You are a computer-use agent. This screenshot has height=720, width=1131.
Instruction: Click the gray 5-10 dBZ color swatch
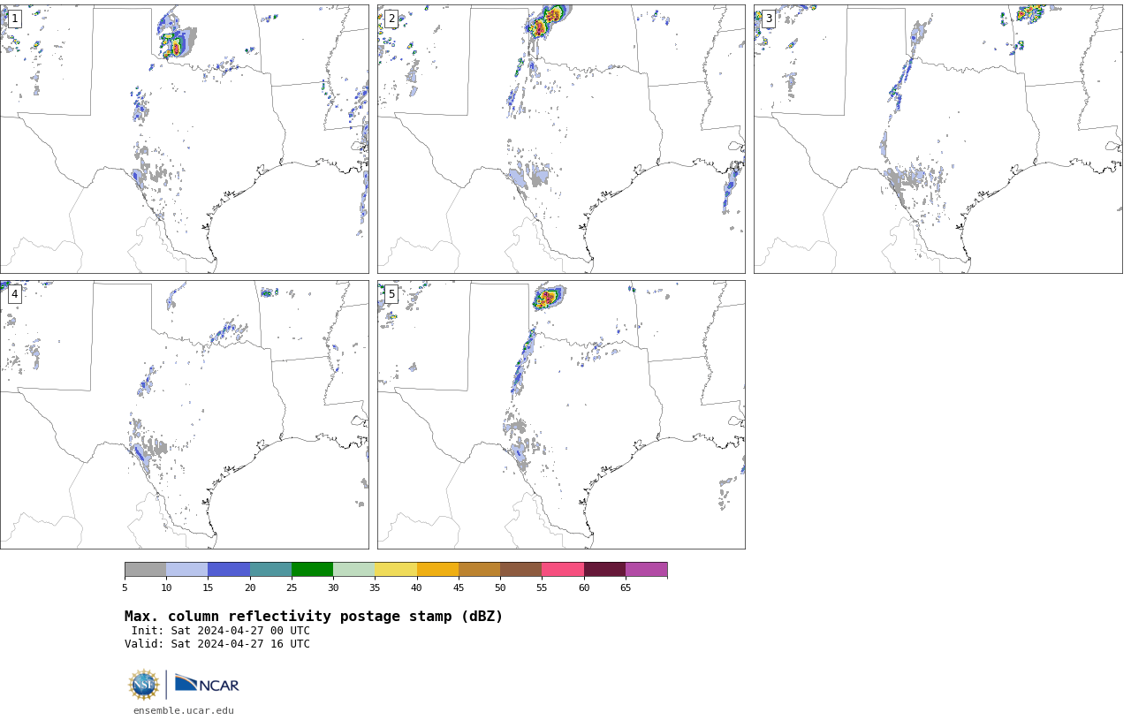145,569
